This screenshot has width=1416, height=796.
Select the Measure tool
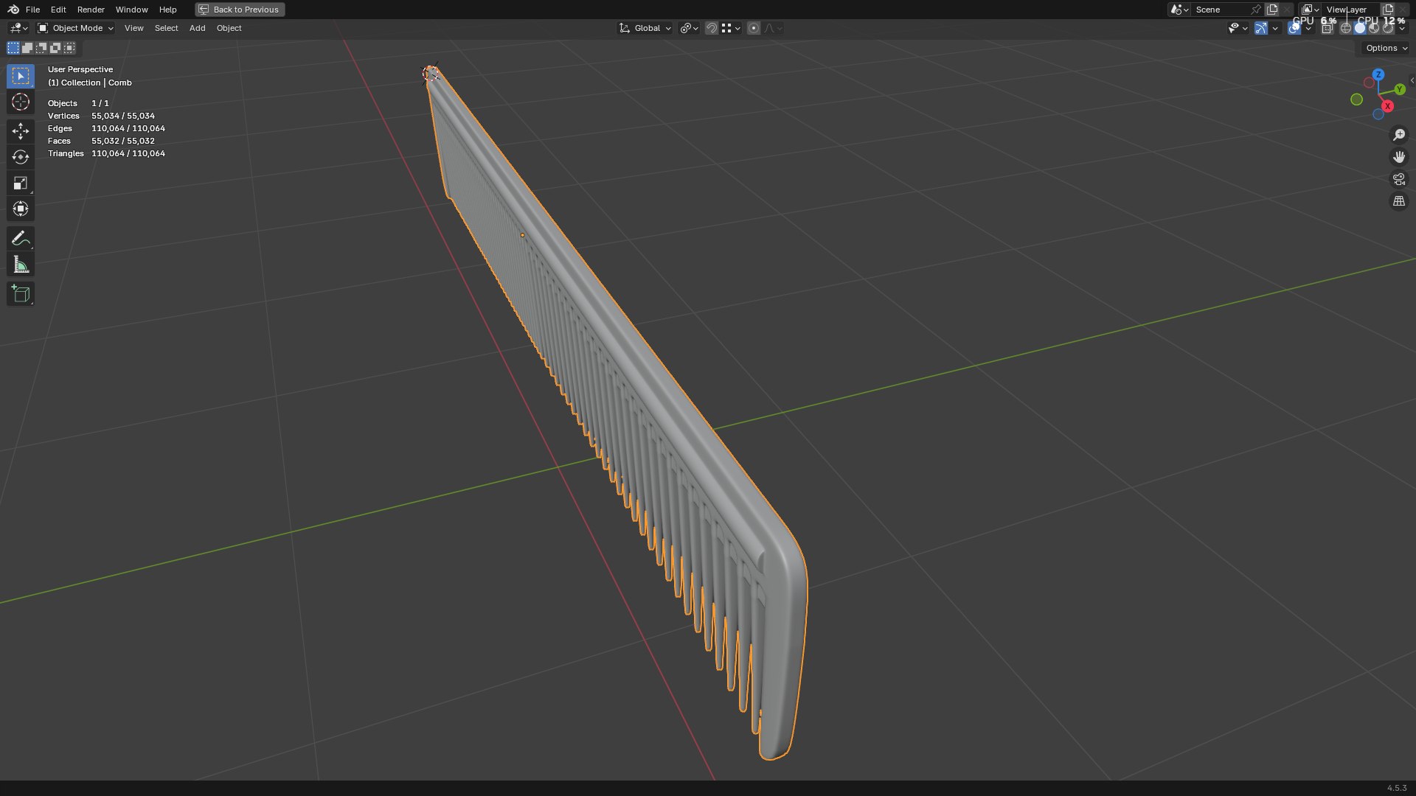(x=21, y=264)
